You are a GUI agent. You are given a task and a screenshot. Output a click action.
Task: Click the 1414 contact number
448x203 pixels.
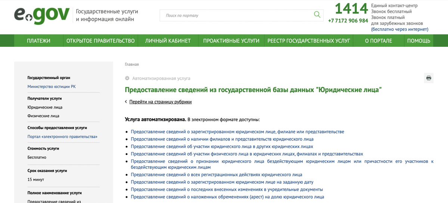coord(351,9)
